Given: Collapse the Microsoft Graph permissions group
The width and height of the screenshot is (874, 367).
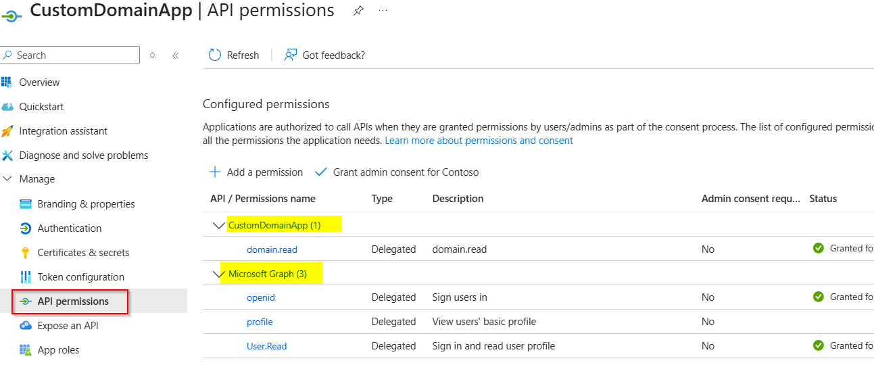Looking at the screenshot, I should (x=218, y=274).
